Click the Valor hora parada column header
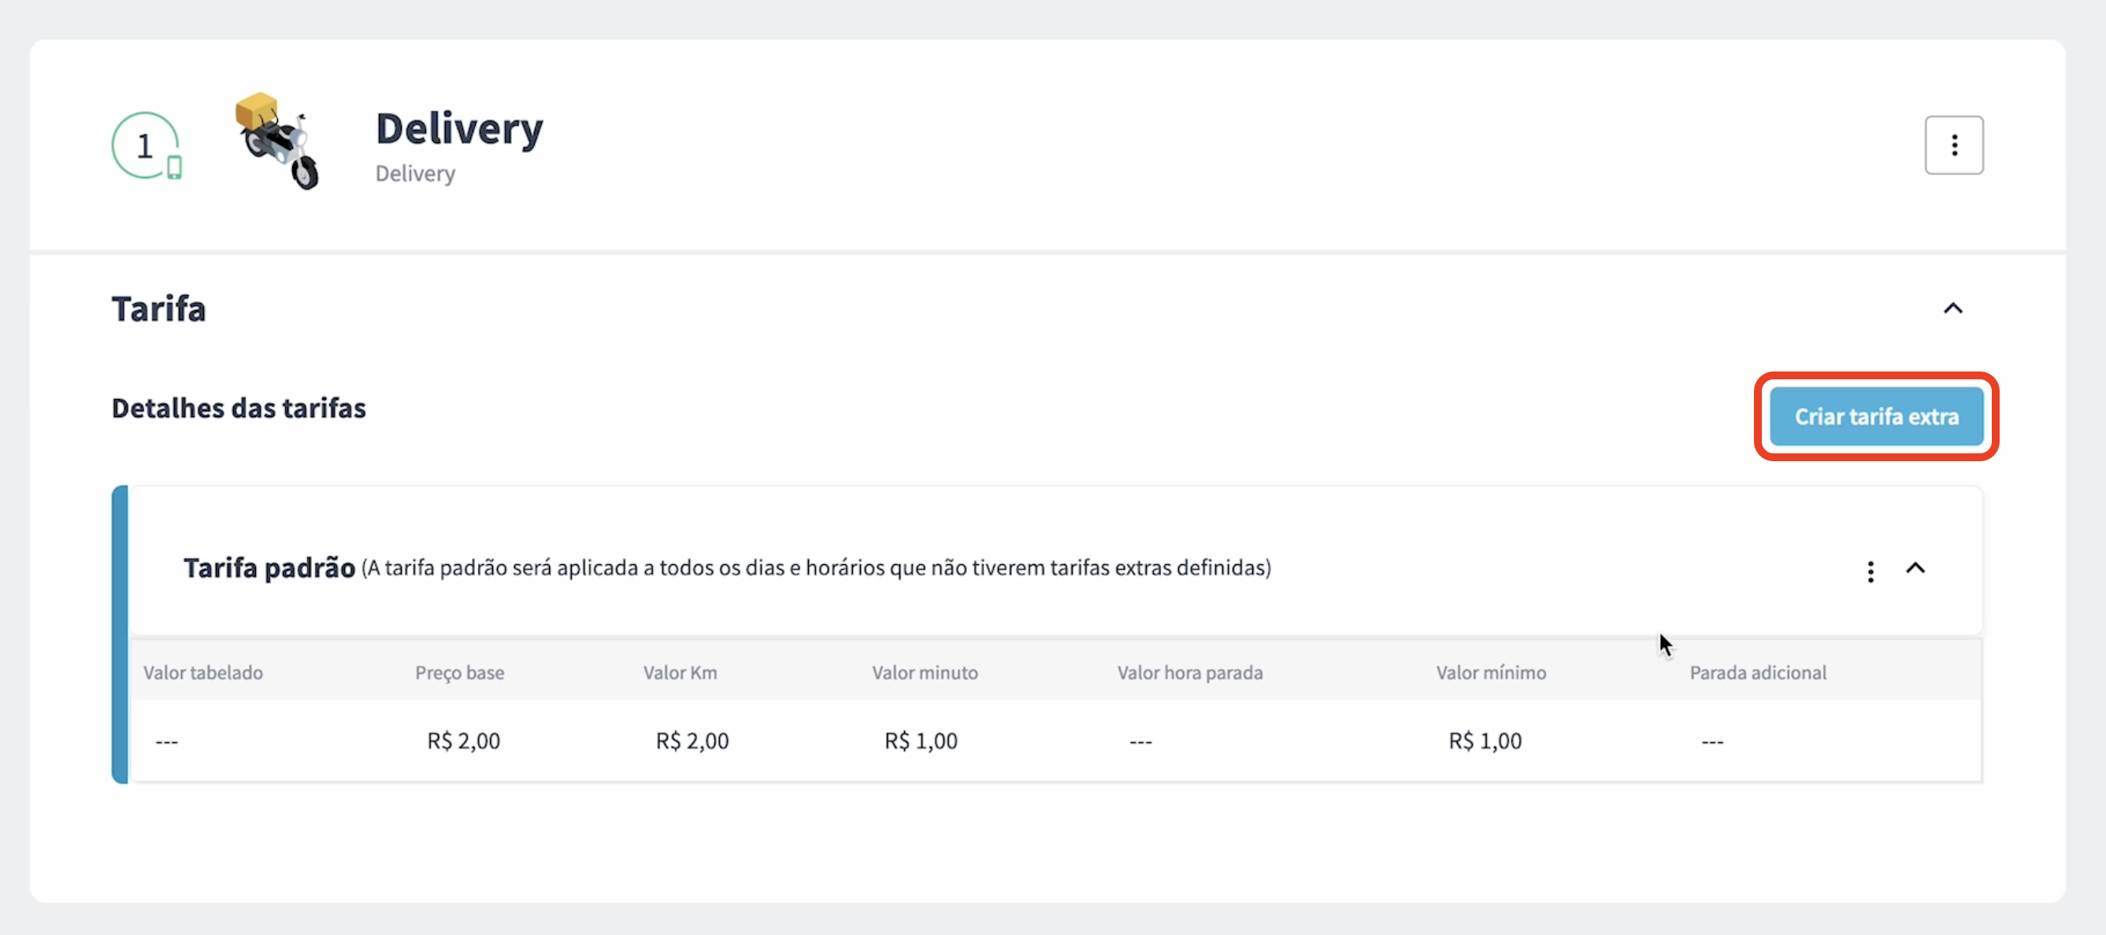 [x=1189, y=673]
